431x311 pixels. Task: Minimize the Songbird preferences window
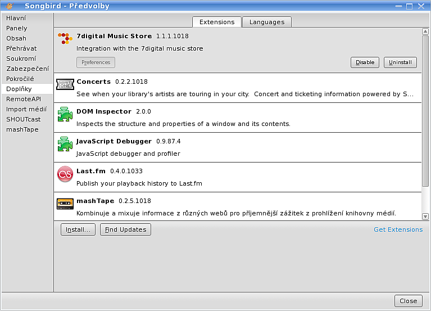(x=398, y=6)
